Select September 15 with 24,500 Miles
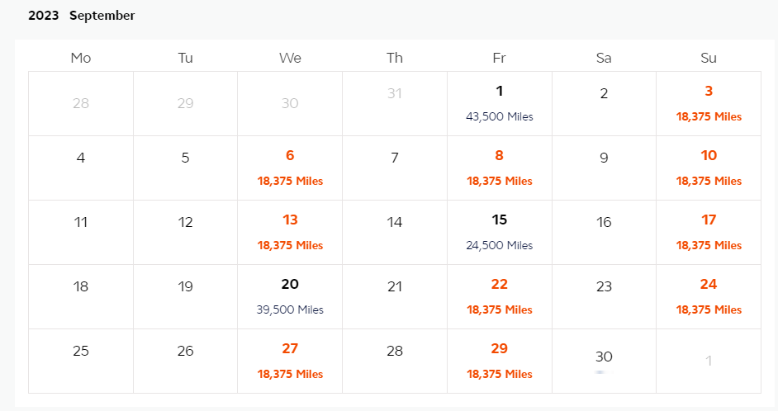 click(499, 232)
